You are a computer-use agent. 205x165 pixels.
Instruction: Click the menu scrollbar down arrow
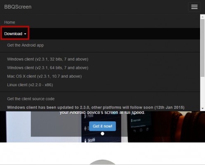point(203,108)
